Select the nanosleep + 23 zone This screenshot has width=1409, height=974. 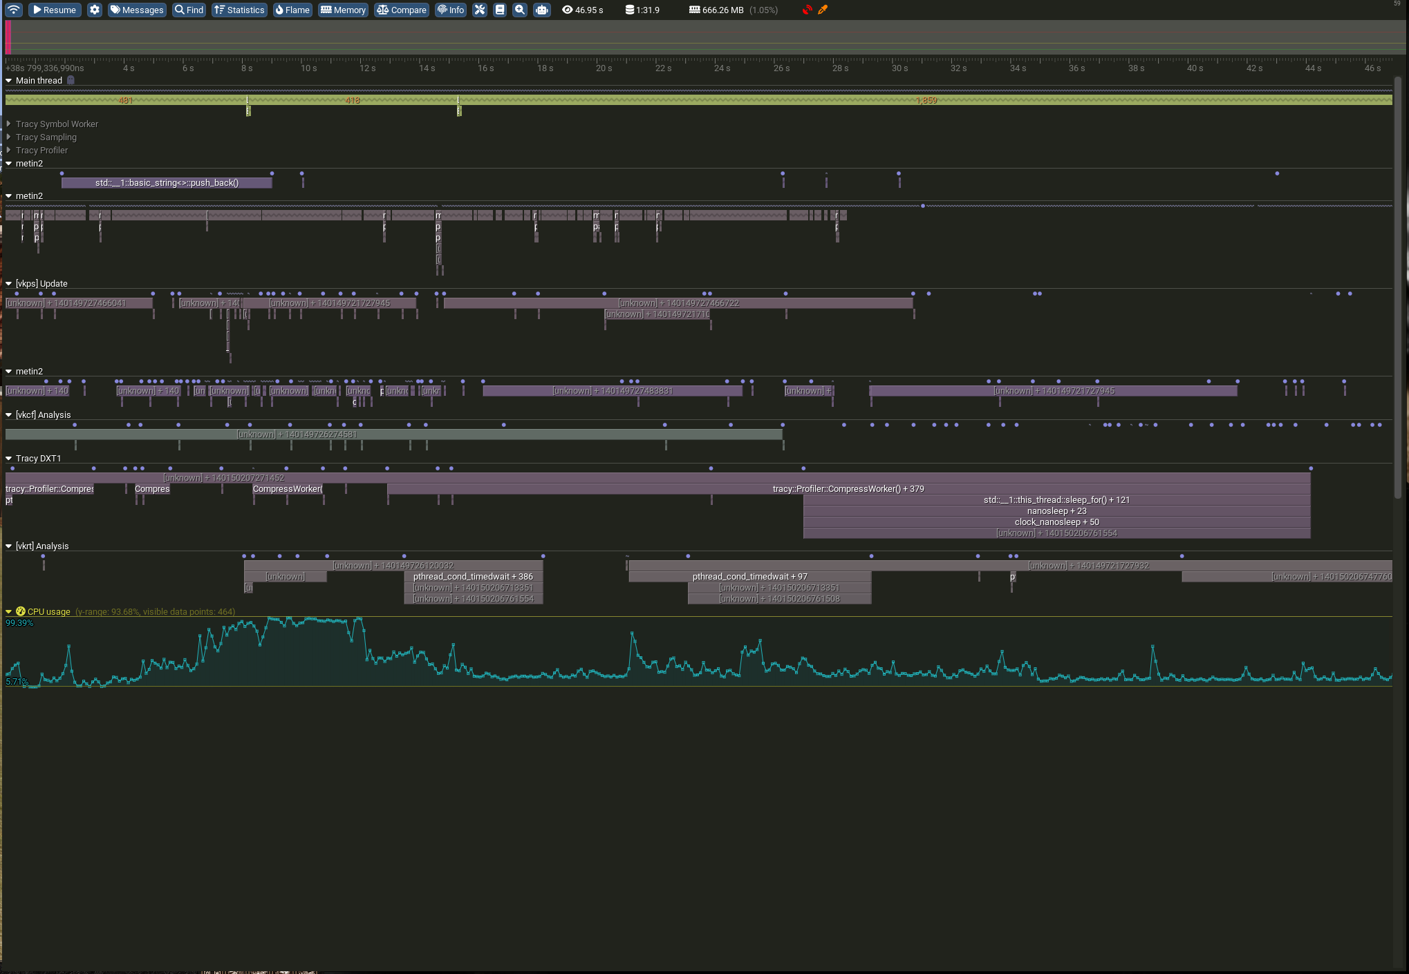[1056, 511]
